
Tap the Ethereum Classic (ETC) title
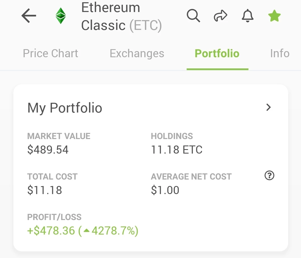tap(121, 16)
